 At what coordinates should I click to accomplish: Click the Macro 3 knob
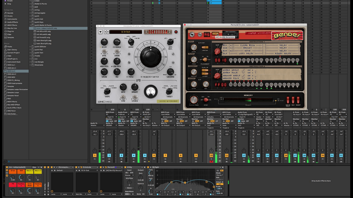click(29, 177)
